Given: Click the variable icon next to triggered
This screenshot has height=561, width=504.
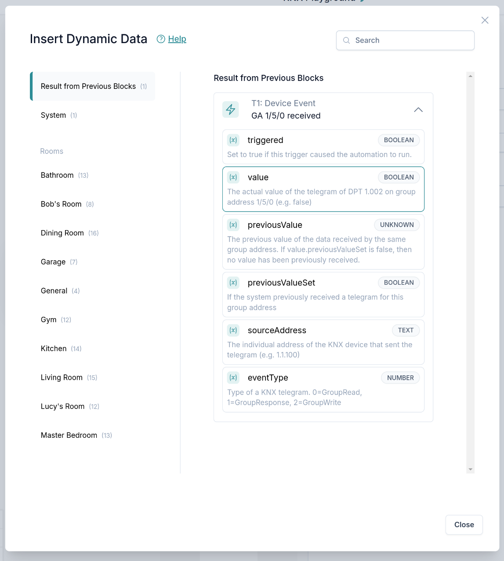Looking at the screenshot, I should (x=233, y=140).
